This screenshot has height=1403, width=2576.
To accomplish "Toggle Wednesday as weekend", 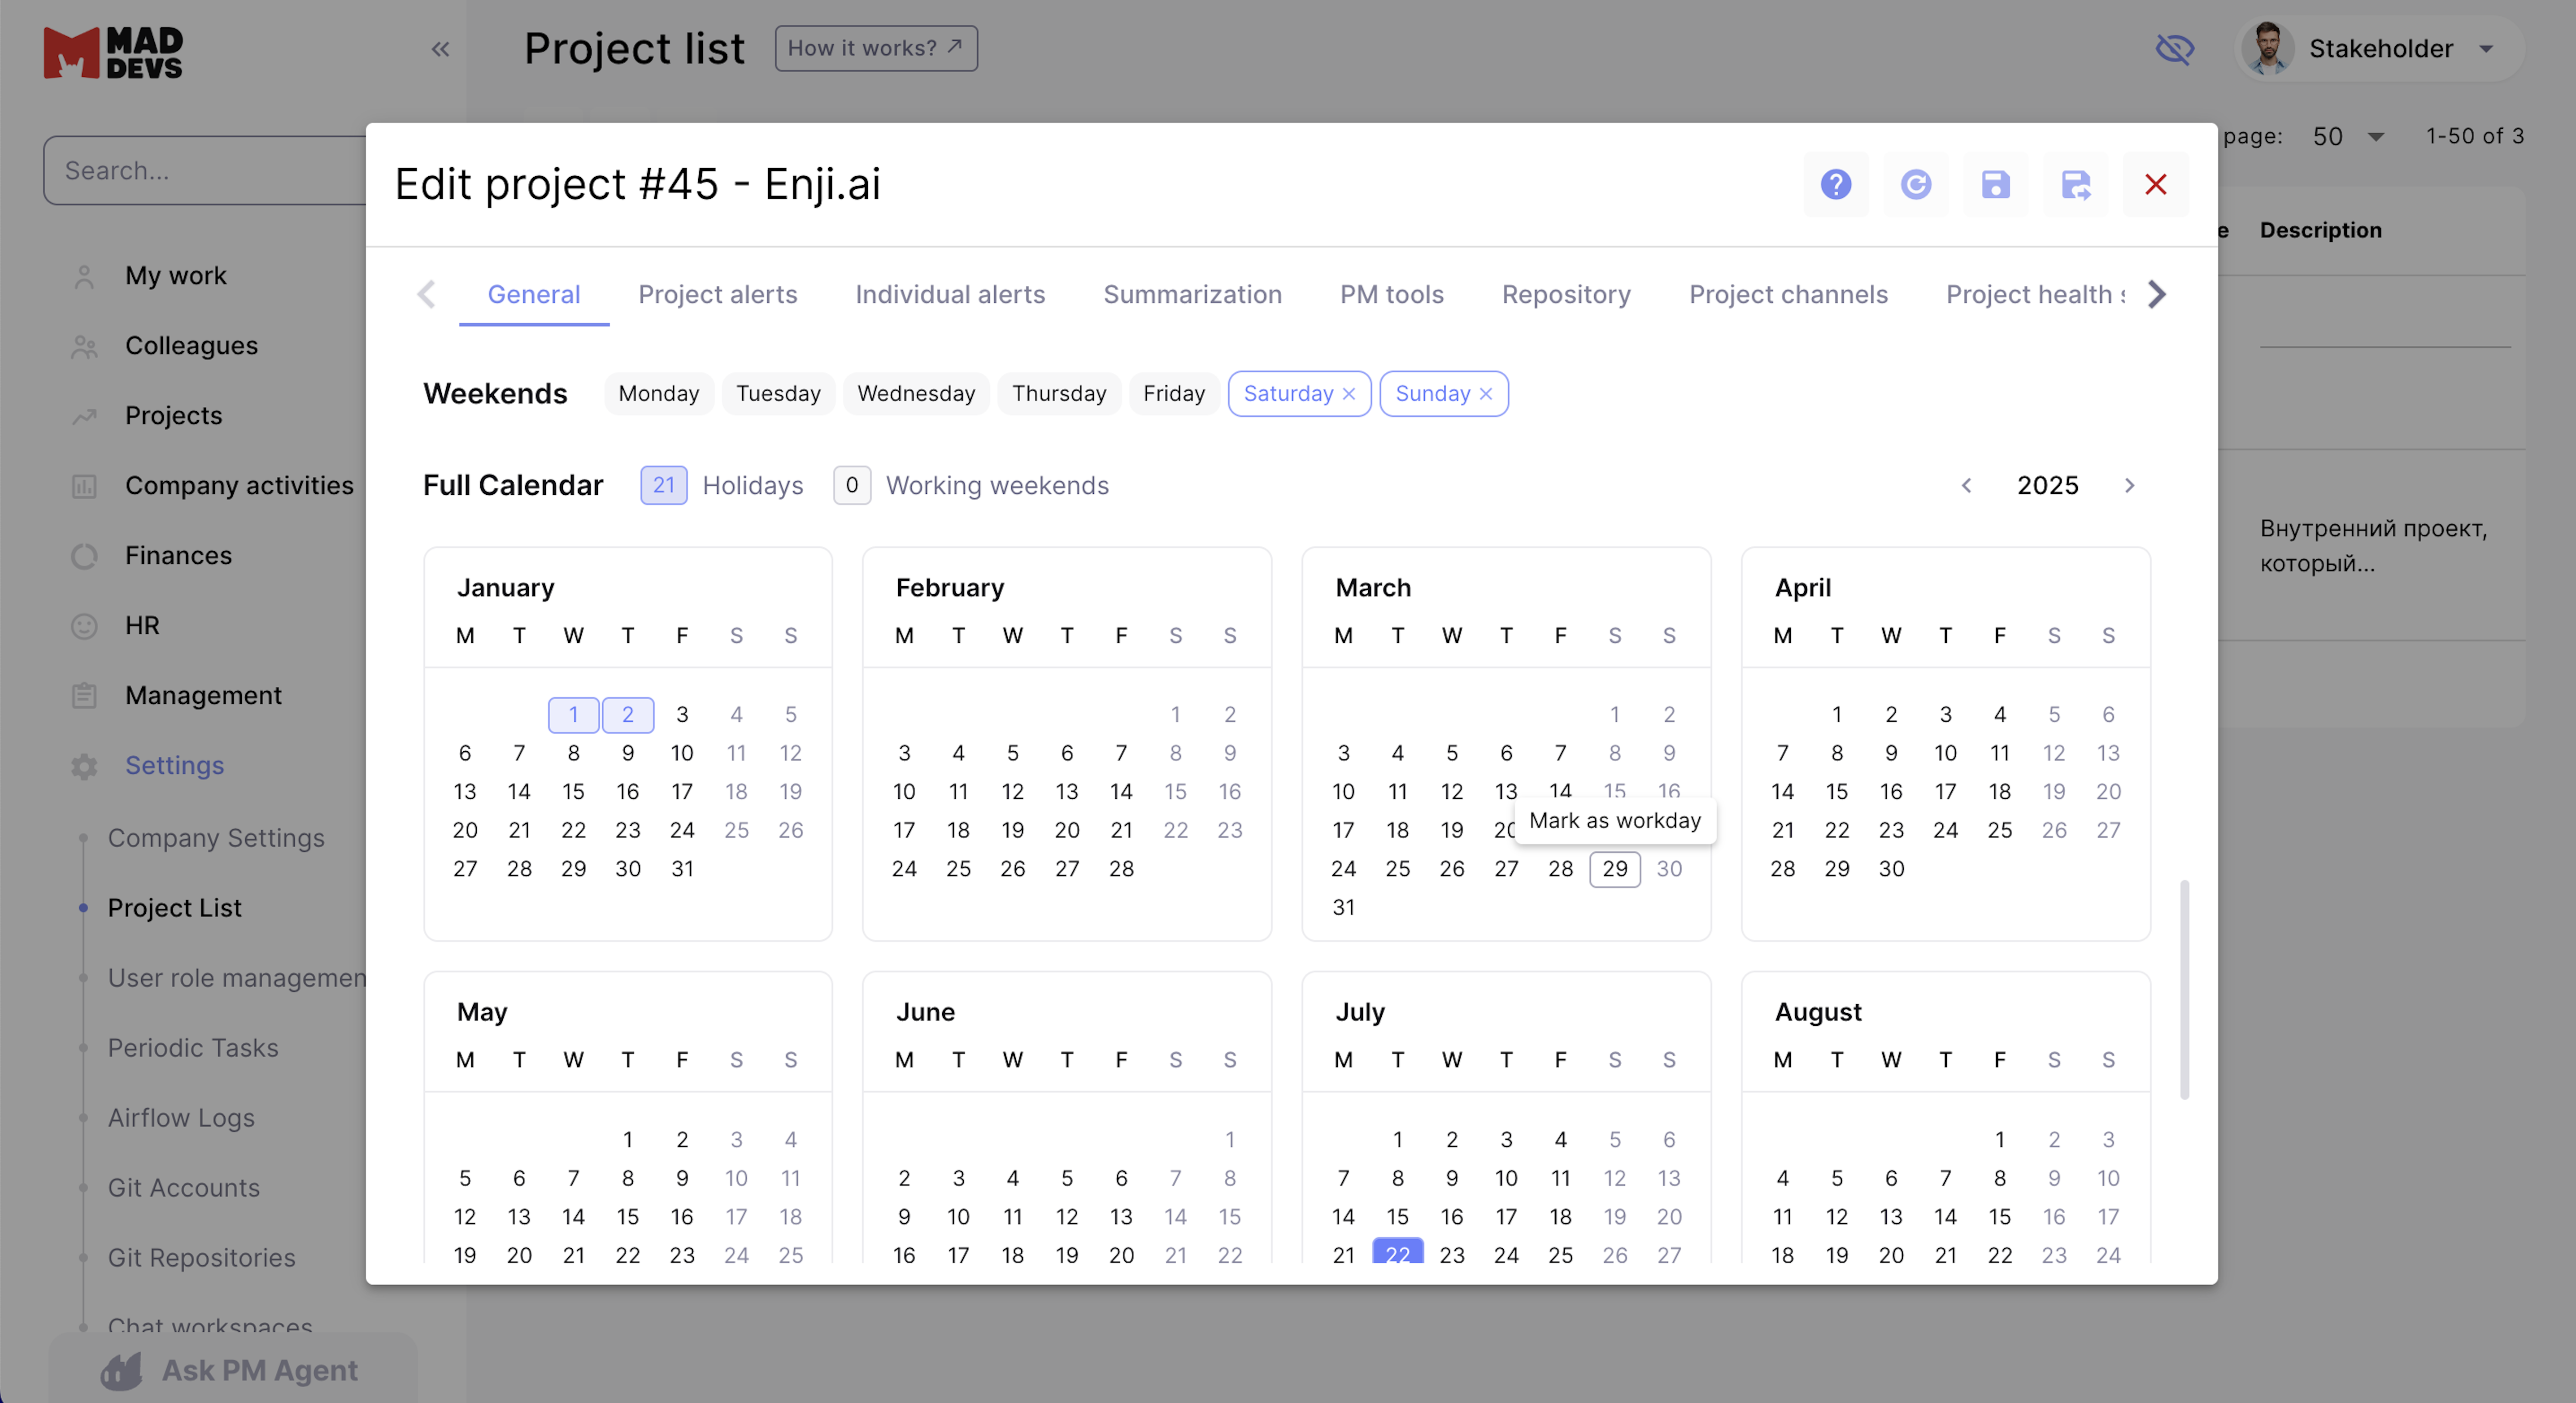I will (x=916, y=393).
